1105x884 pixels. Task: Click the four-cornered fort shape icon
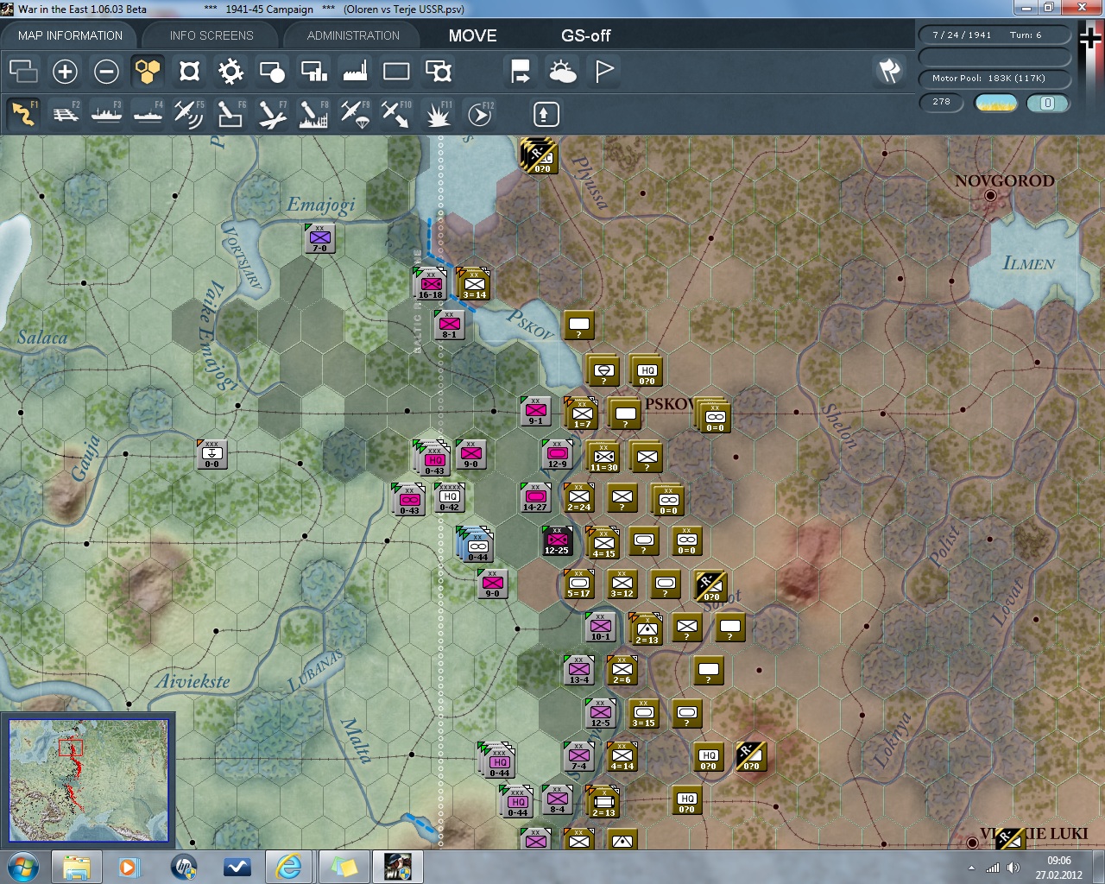click(x=189, y=71)
